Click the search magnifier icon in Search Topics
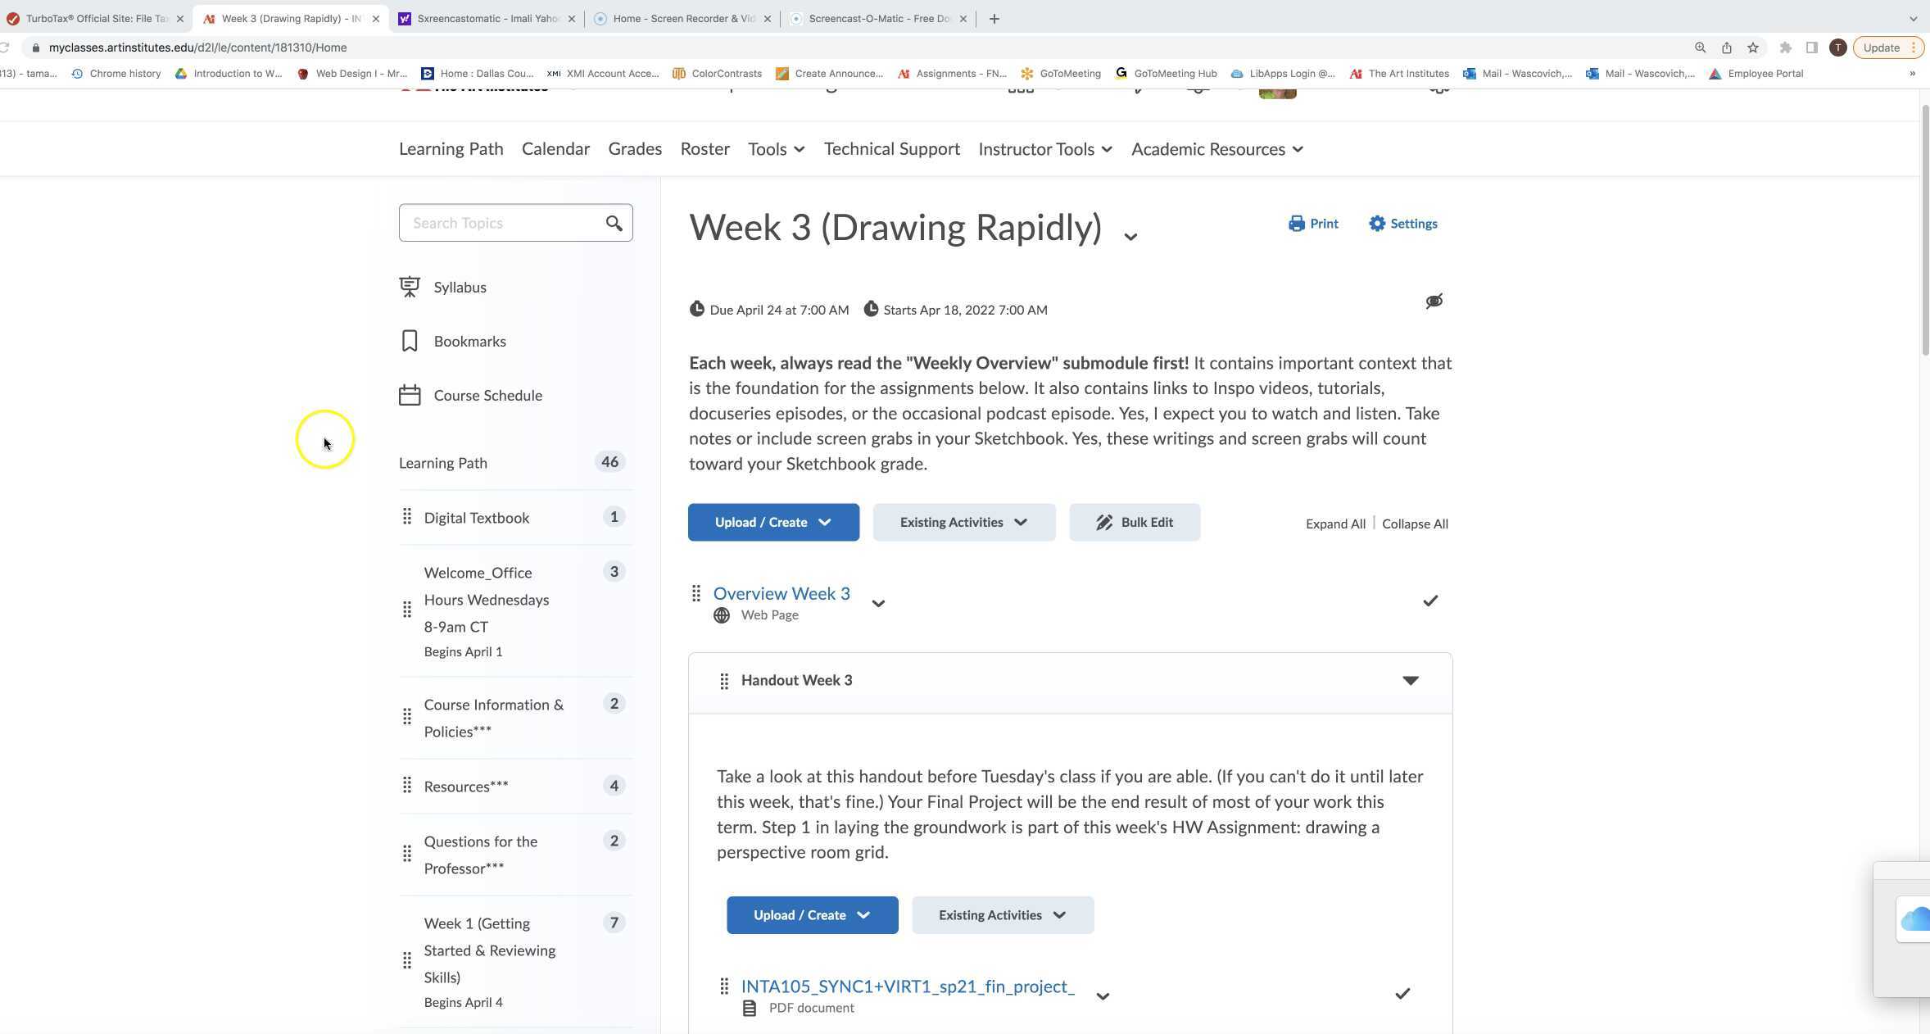 tap(614, 223)
